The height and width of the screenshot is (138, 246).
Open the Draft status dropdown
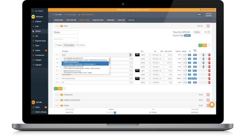200,15
